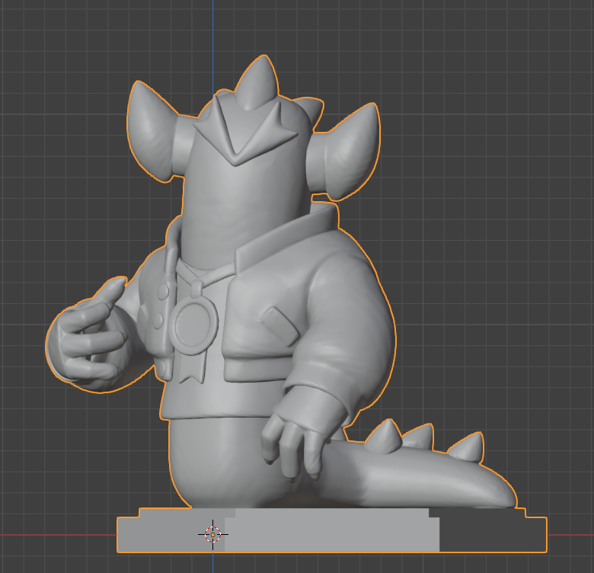Click the character's right ear
This screenshot has height=573, width=594.
[346, 149]
